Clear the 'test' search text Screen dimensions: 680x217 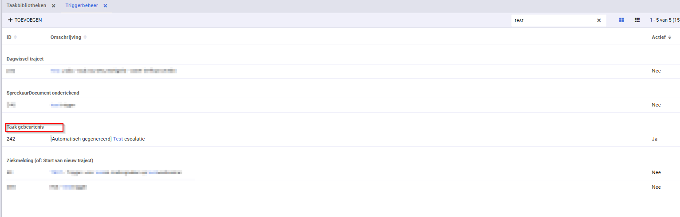599,20
